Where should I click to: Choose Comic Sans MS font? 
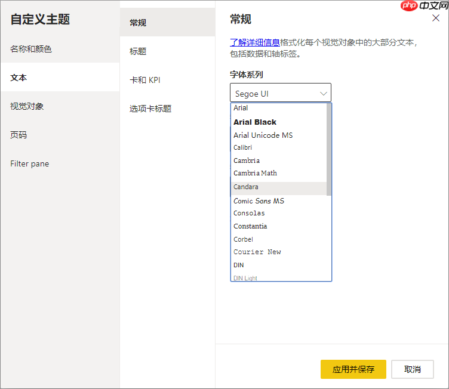pos(279,200)
